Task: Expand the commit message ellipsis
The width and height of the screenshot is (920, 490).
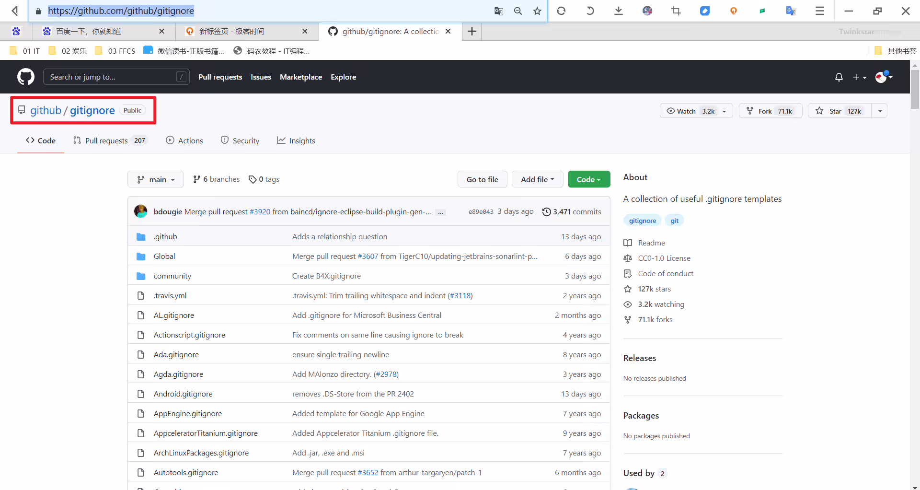Action: pos(440,212)
